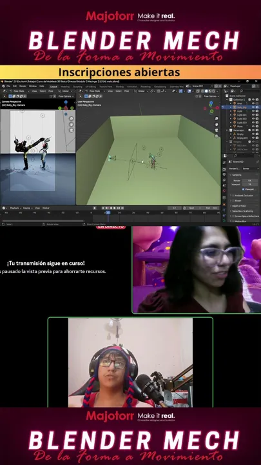Open Pose Mode dropdown in camera viewport
Image resolution: width=261 pixels, height=465 pixels.
pyautogui.click(x=19, y=91)
